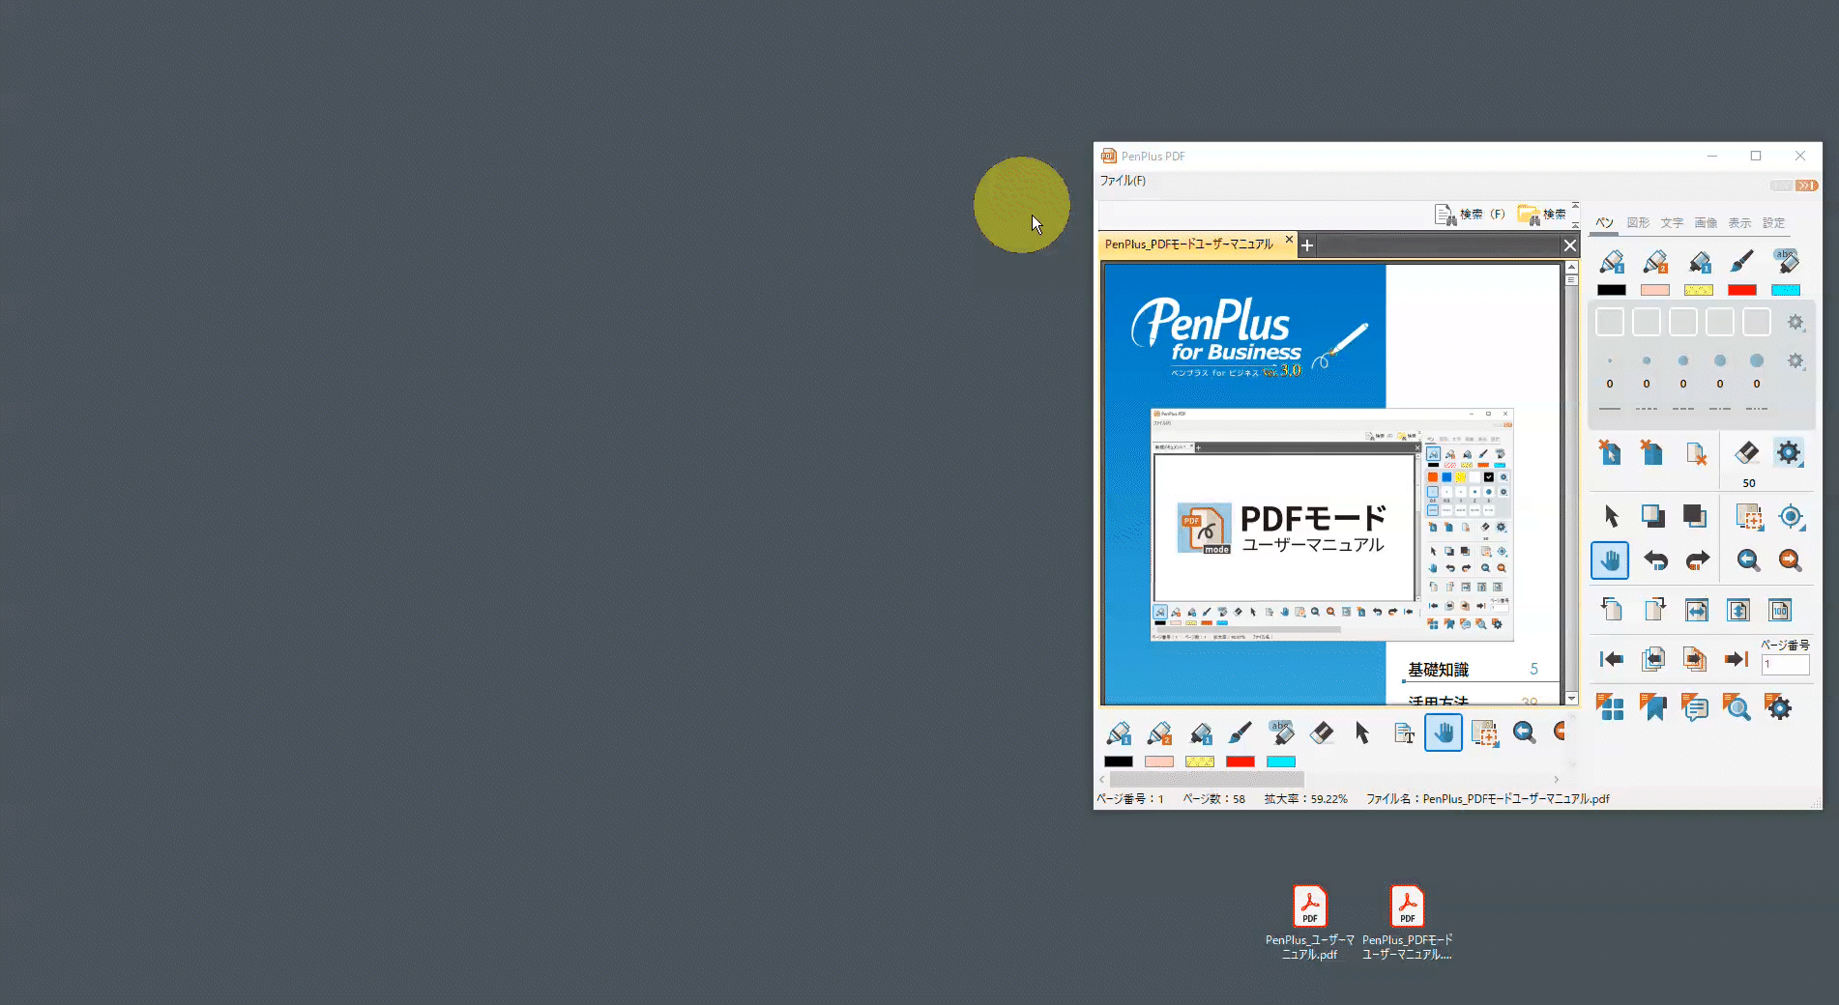The width and height of the screenshot is (1839, 1005).
Task: Click the white page with orange X icon
Action: [1695, 452]
